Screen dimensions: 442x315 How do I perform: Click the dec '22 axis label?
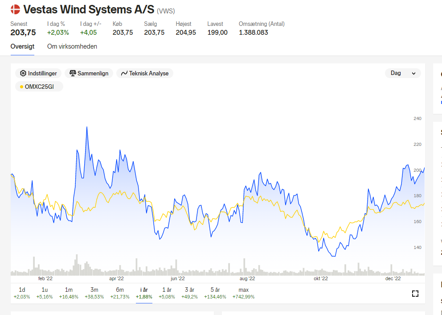tap(393, 278)
